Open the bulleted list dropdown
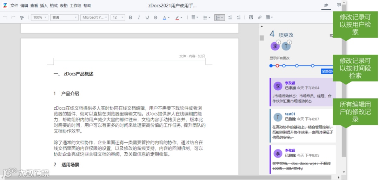The image size is (379, 180). (x=207, y=18)
